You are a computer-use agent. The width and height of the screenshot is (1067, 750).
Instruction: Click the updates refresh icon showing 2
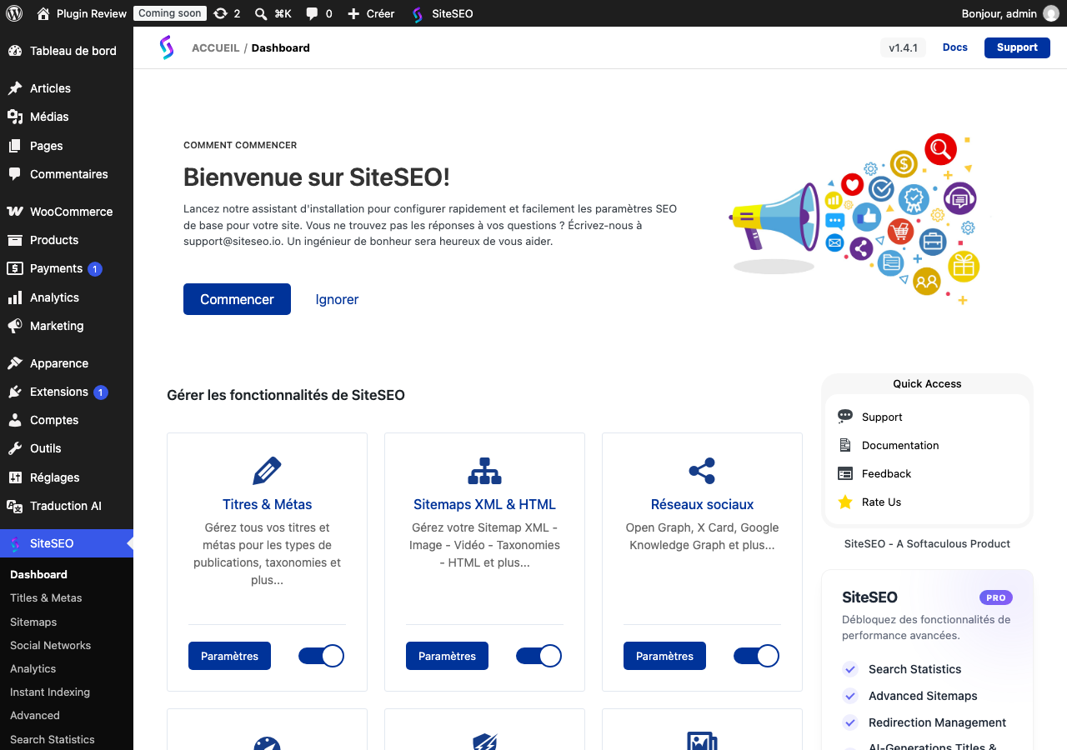click(x=220, y=13)
